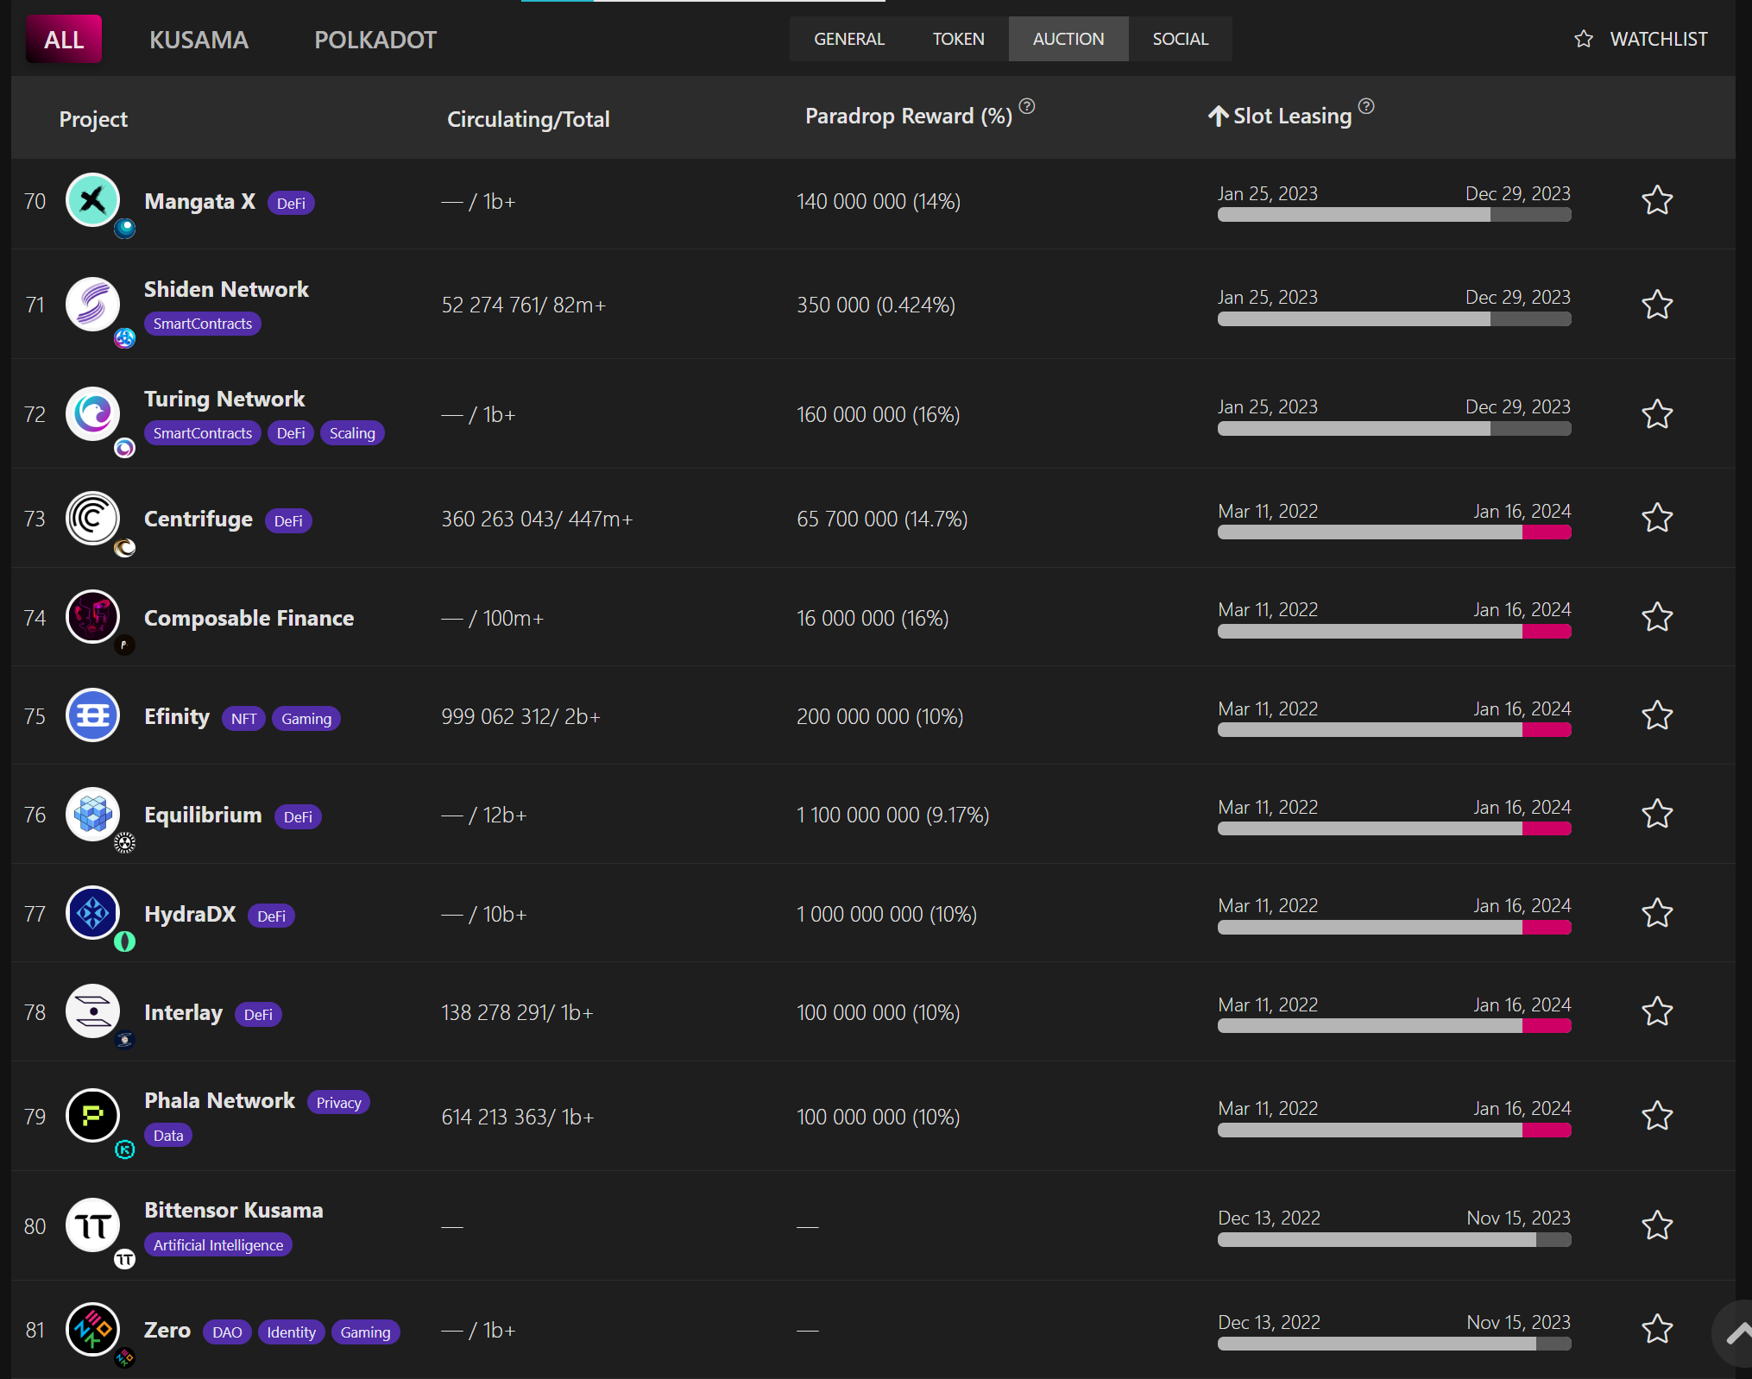Toggle the Efinity watchlist star
This screenshot has height=1379, width=1752.
(1657, 715)
